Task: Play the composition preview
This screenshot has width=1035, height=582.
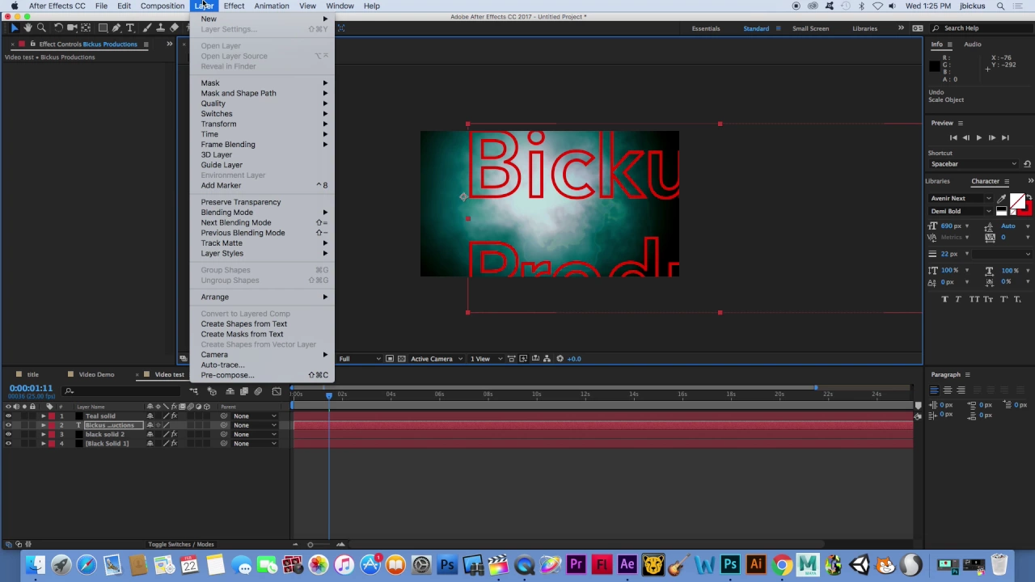Action: click(978, 138)
